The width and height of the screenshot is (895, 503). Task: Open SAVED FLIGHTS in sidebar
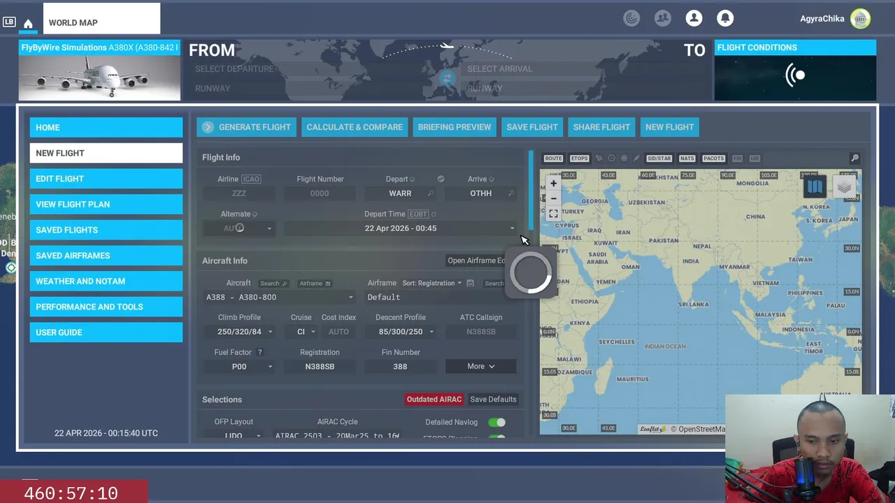[x=106, y=230]
